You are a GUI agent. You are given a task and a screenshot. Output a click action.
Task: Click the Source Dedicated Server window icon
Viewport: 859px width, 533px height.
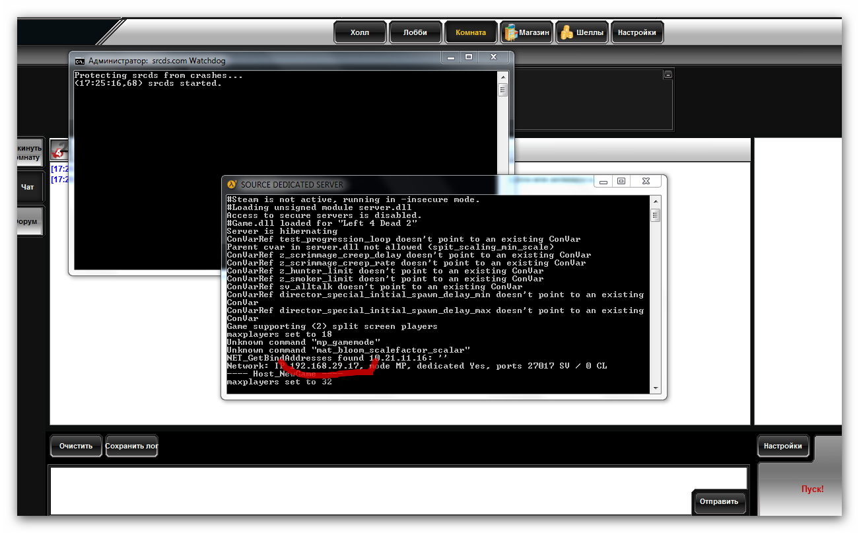pos(232,185)
